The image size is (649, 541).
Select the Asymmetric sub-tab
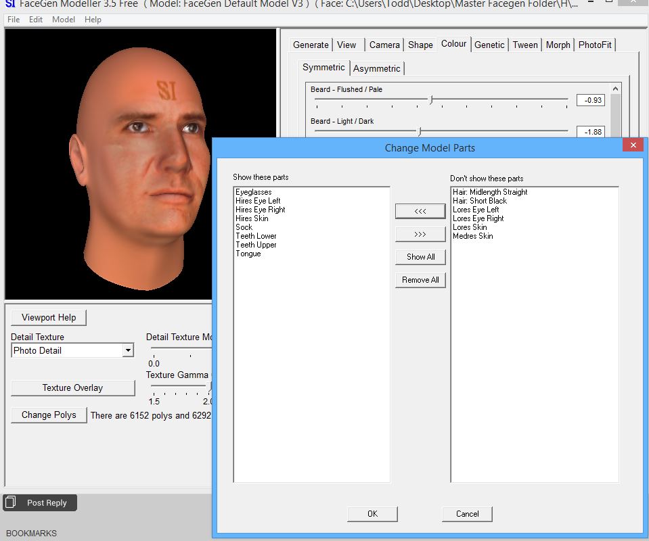click(x=377, y=68)
